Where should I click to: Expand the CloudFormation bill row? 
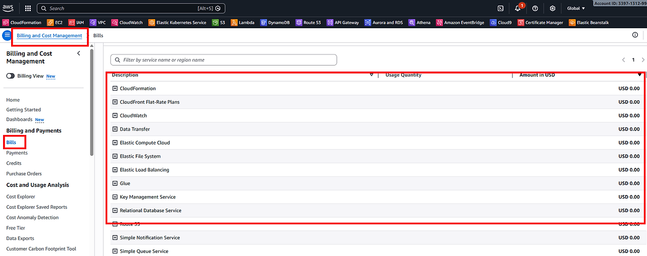pyautogui.click(x=115, y=88)
